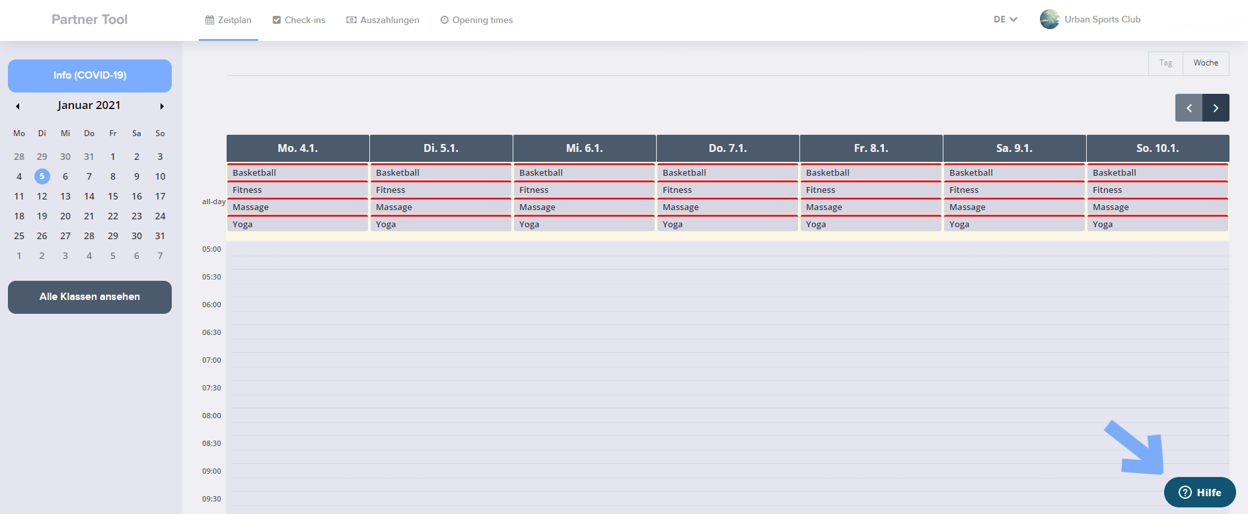
Task: Open Massage event on So. 10.1.
Action: [x=1157, y=207]
